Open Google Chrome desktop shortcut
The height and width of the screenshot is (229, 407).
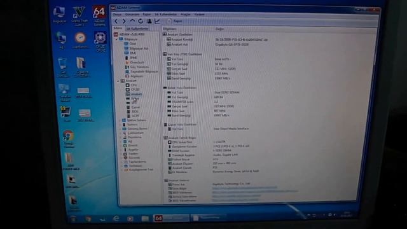tap(69, 139)
